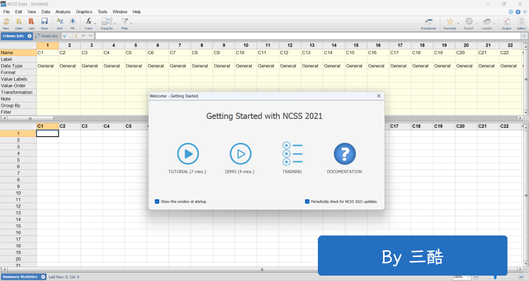Collapse the Summary Statistics panel
This screenshot has width=529, height=281.
pos(43,277)
